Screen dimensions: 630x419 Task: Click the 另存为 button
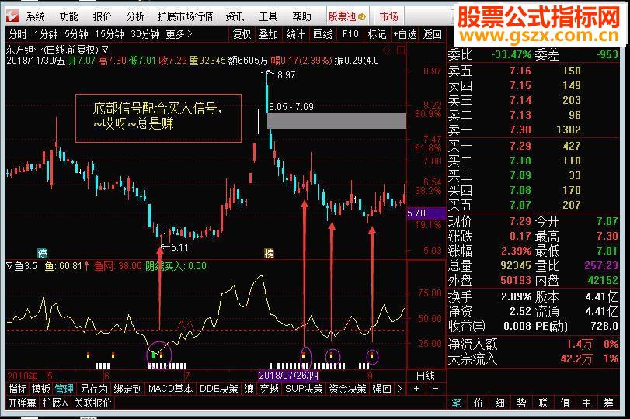94,389
